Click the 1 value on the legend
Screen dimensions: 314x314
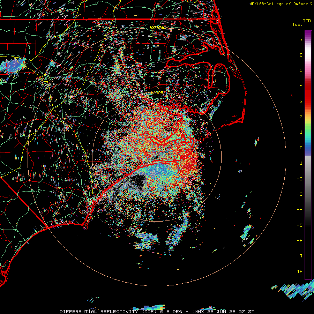pyautogui.click(x=301, y=132)
